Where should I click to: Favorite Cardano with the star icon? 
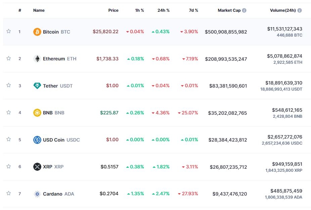[x=9, y=193]
